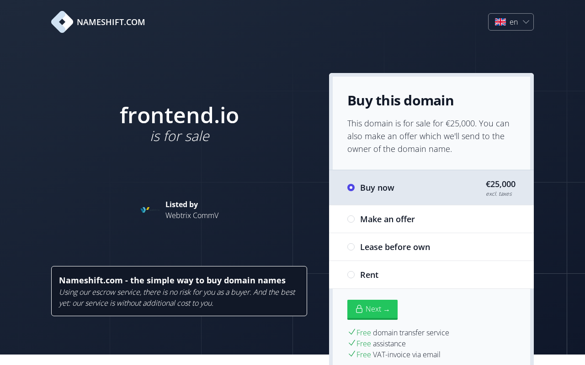585x365 pixels.
Task: Click the Nameshift diamond logo icon
Action: click(62, 22)
